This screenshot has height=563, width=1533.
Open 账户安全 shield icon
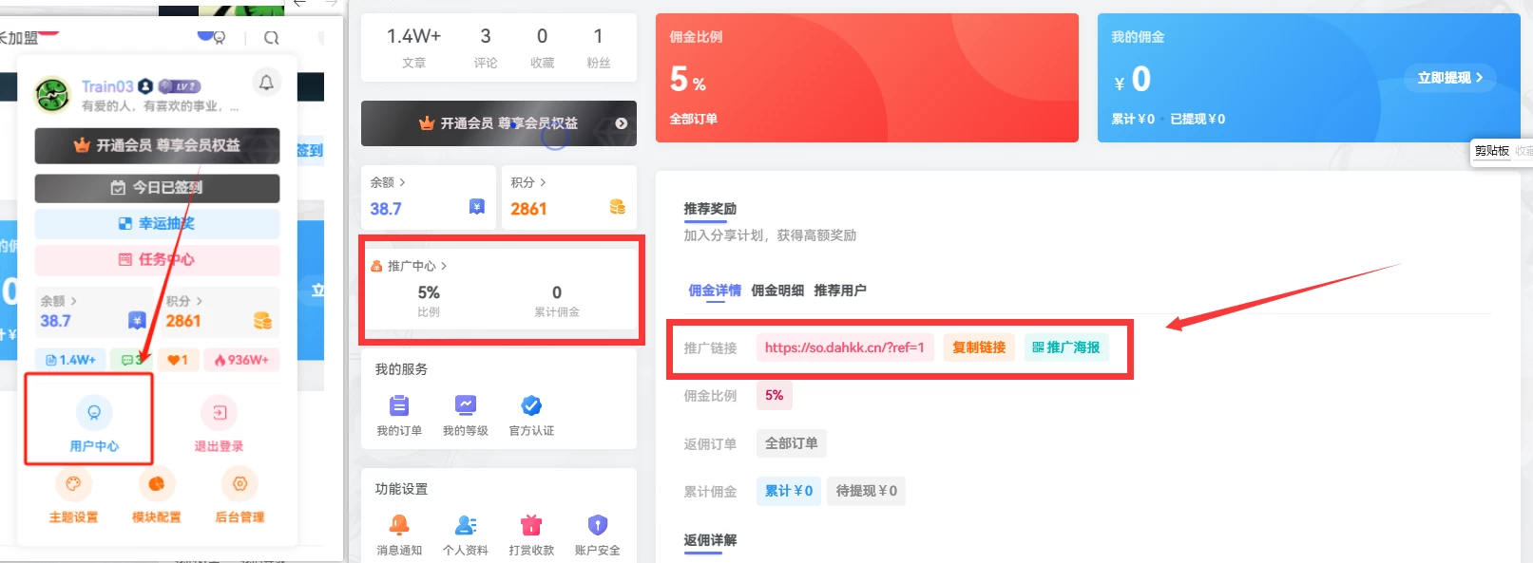pos(597,525)
